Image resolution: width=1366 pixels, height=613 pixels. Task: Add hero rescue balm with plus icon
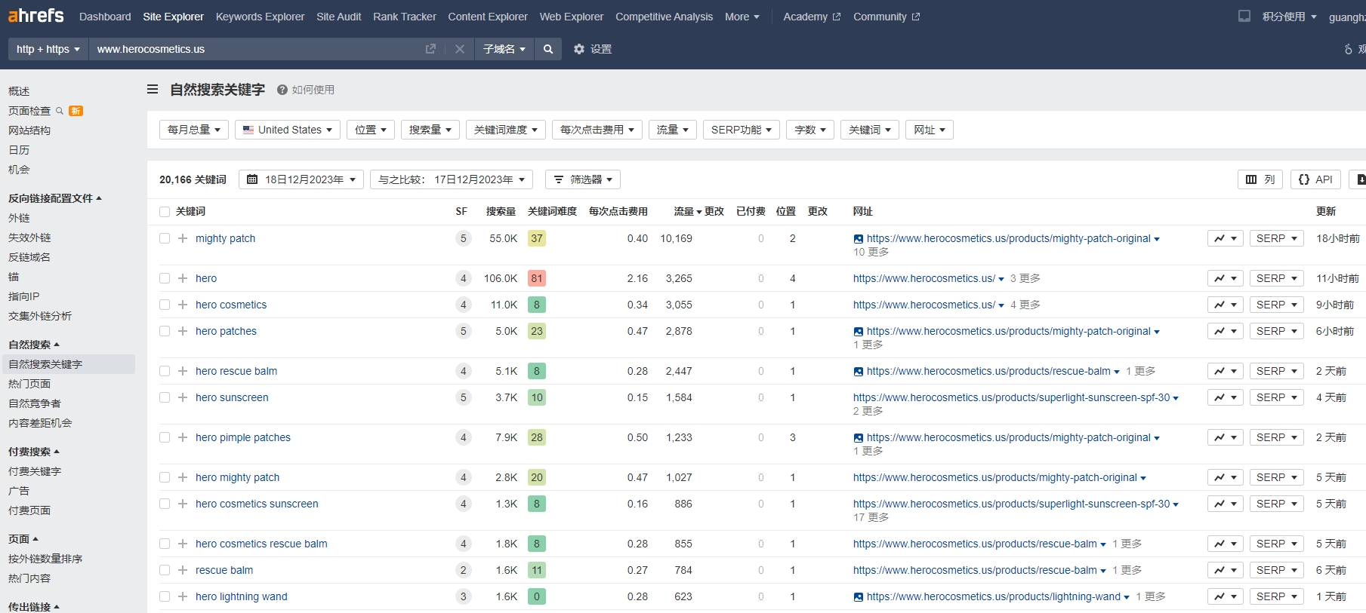point(183,371)
